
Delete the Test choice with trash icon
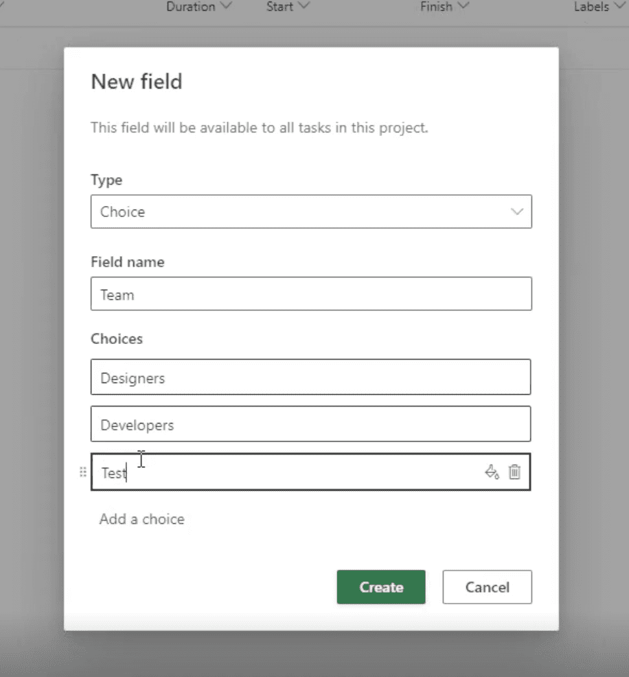(514, 472)
